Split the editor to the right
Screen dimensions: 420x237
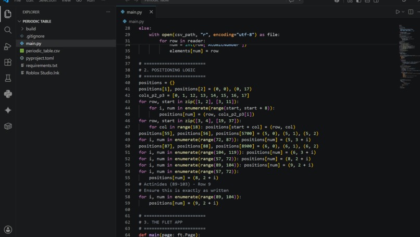pyautogui.click(x=410, y=12)
